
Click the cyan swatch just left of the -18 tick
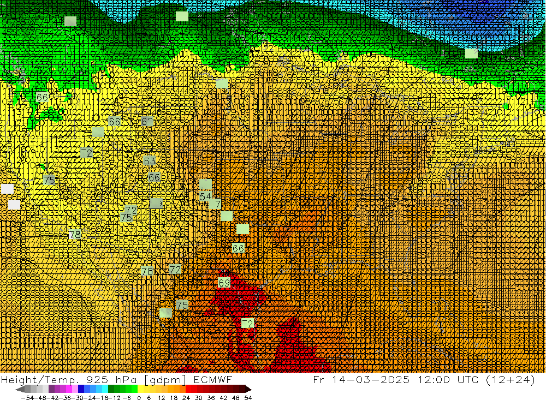pos(105,389)
